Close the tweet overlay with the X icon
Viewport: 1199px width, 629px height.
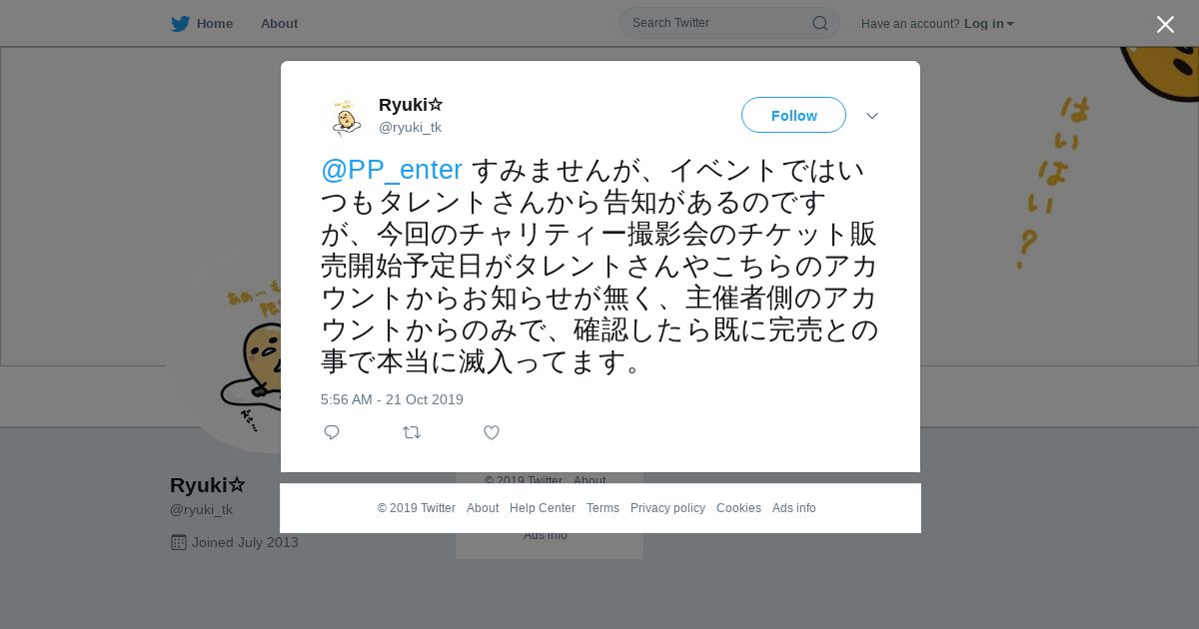(x=1165, y=24)
